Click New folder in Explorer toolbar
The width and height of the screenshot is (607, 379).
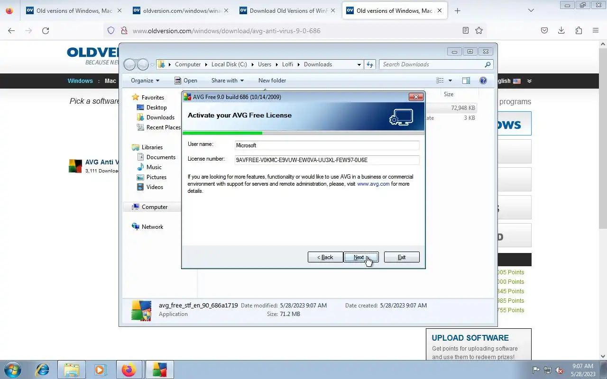tap(272, 81)
